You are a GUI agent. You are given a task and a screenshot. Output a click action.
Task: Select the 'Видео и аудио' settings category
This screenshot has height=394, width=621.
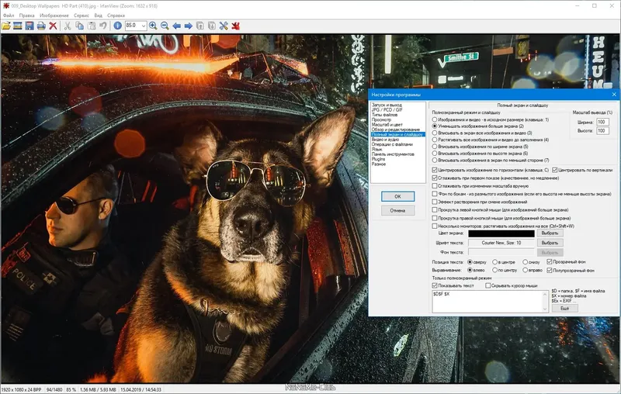click(x=385, y=140)
